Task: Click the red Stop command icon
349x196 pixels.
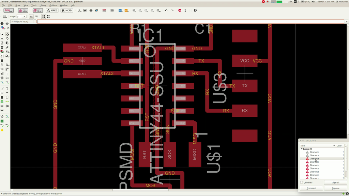Action: click(x=180, y=11)
